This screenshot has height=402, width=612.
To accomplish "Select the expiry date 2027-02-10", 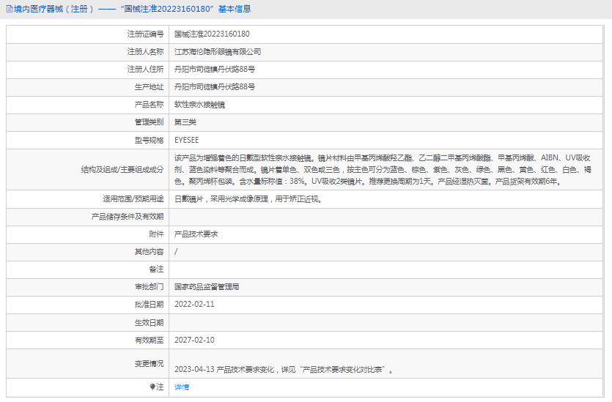I will [194, 340].
